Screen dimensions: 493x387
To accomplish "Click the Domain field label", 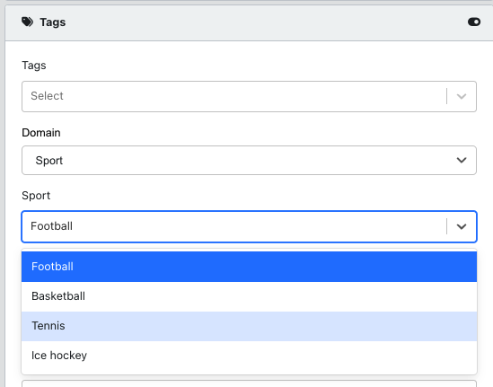I will click(41, 133).
